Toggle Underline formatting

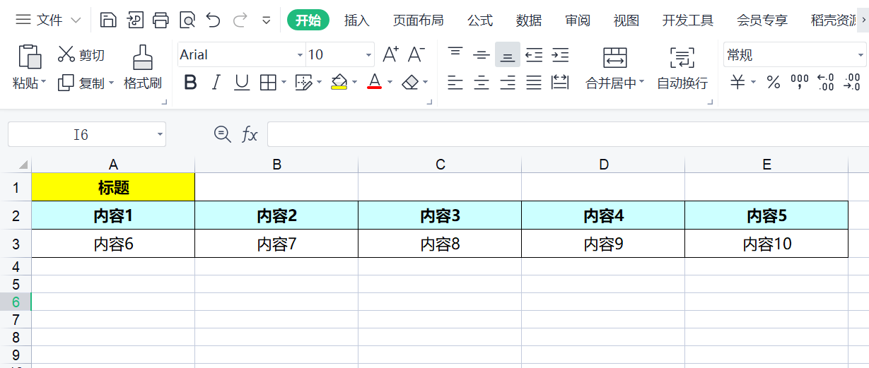242,83
